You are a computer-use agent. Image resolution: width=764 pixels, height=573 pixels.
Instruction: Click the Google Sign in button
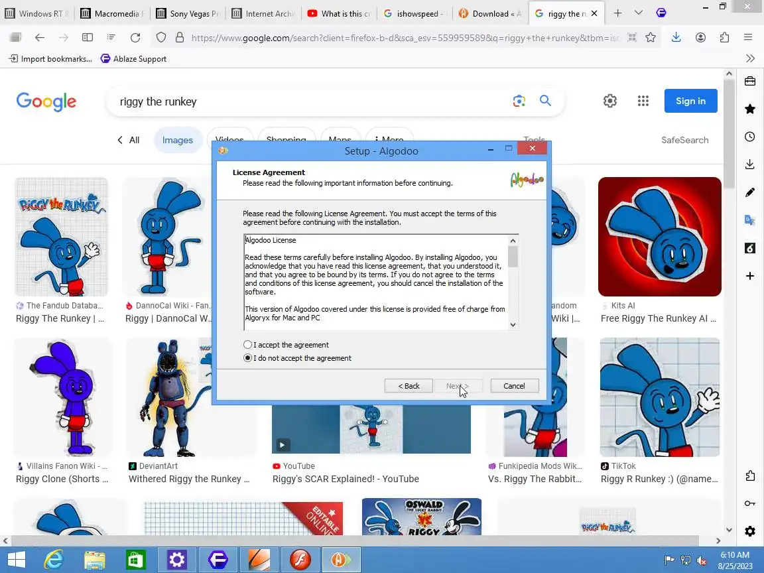690,101
